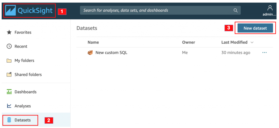Click the QuickSight logo icon
Image resolution: width=279 pixels, height=128 pixels.
tap(11, 10)
